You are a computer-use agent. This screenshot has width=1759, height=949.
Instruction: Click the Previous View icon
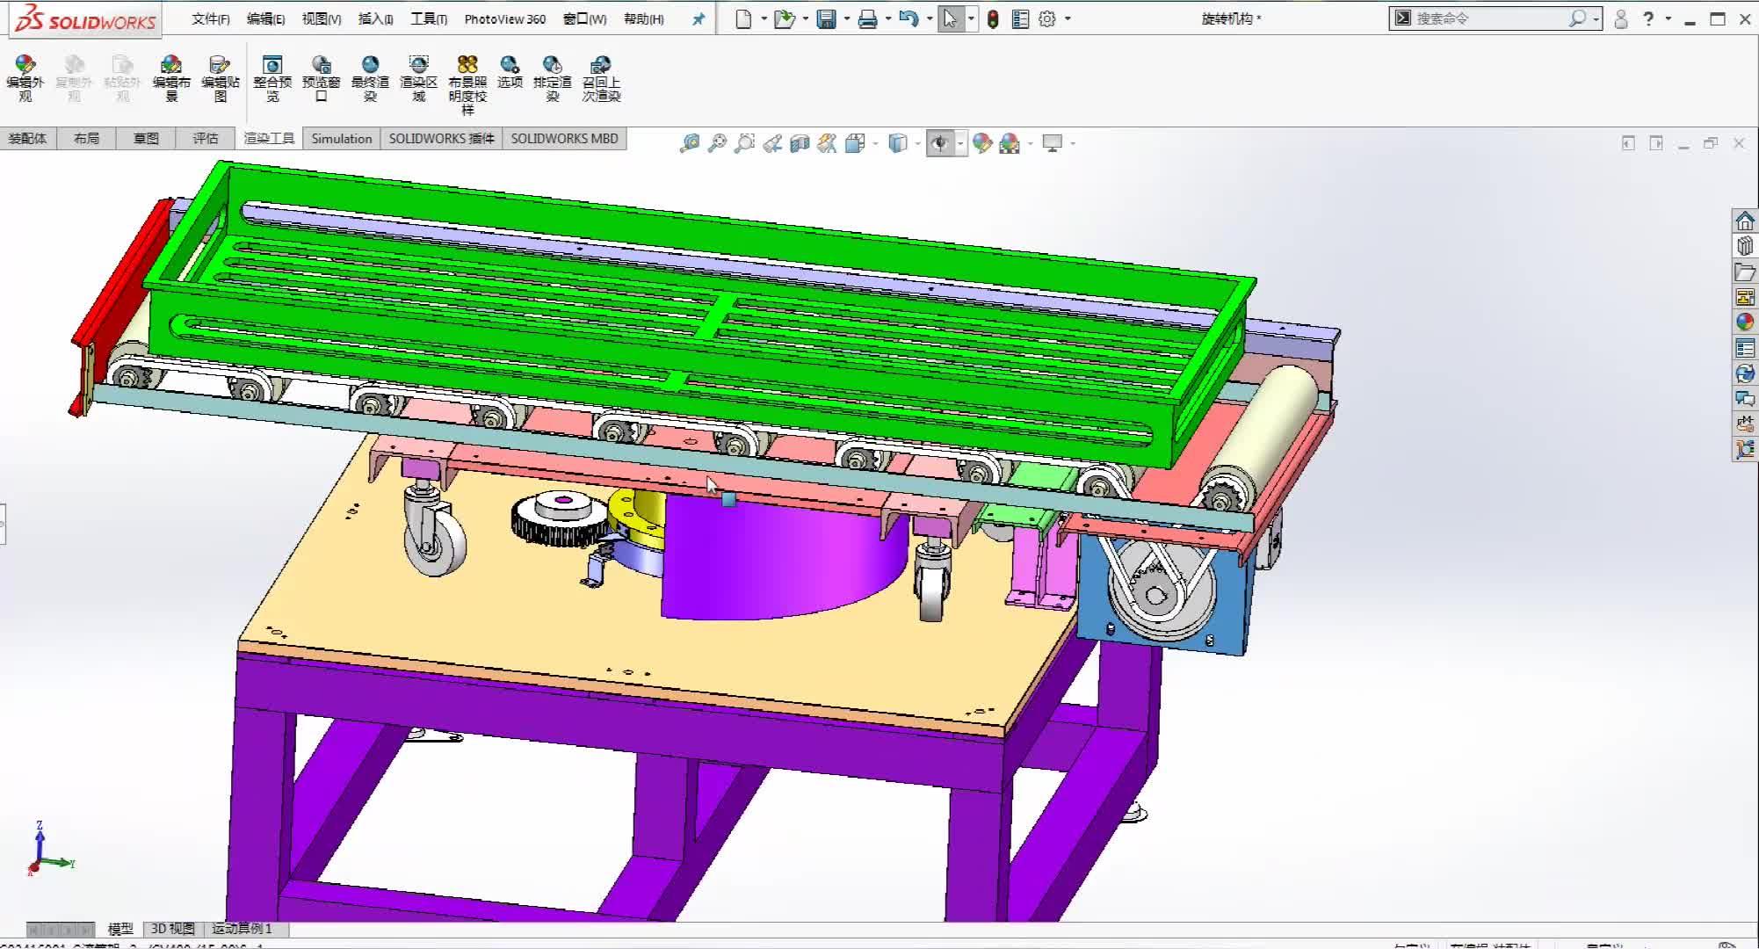coord(772,143)
